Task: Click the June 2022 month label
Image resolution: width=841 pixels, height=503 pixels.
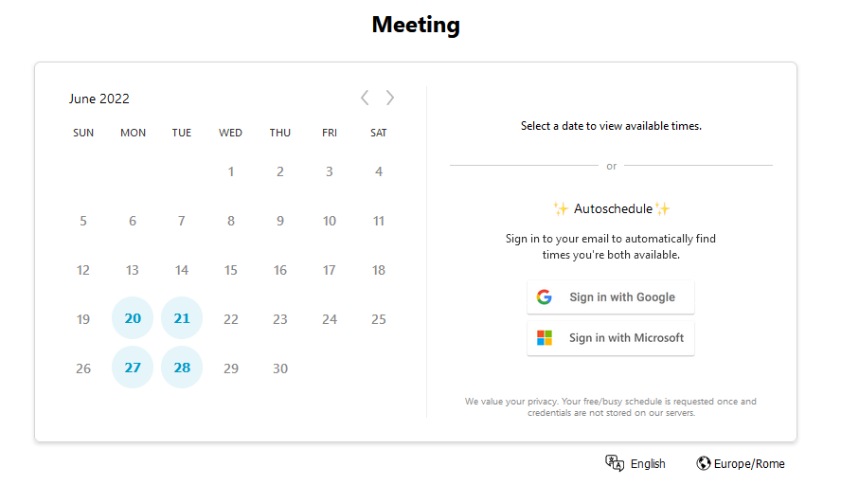Action: [99, 99]
